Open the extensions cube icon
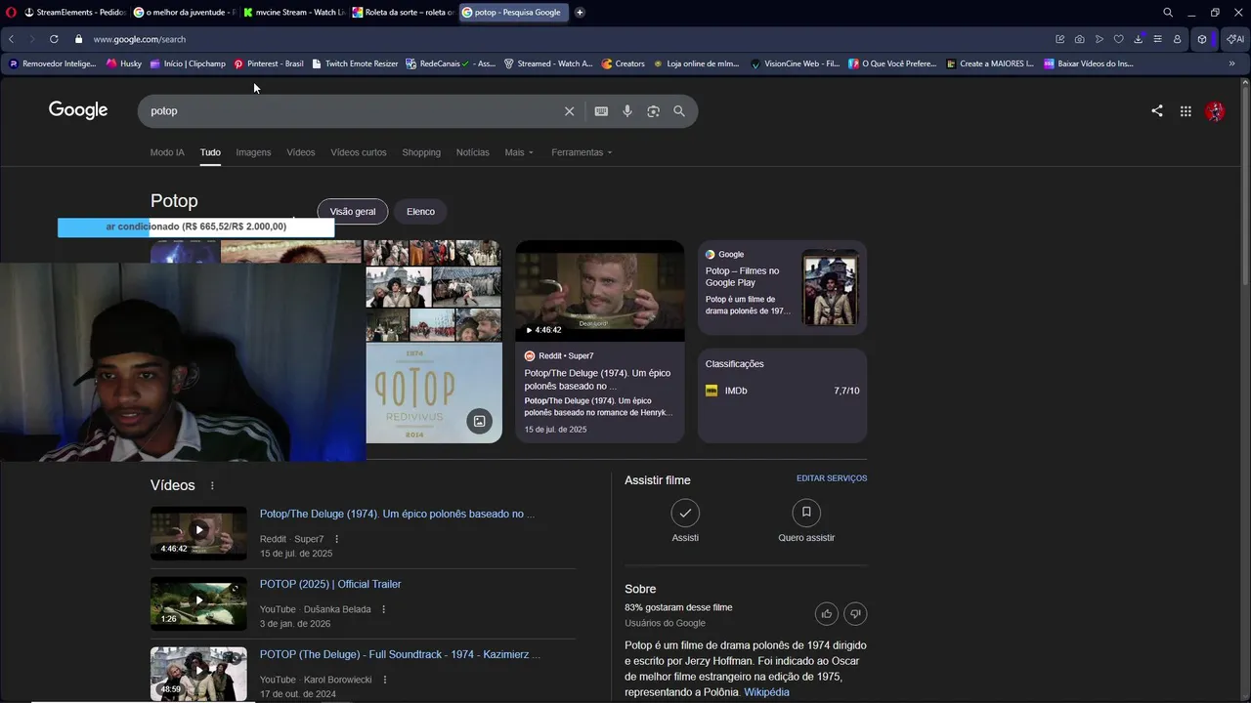 pos(1202,39)
